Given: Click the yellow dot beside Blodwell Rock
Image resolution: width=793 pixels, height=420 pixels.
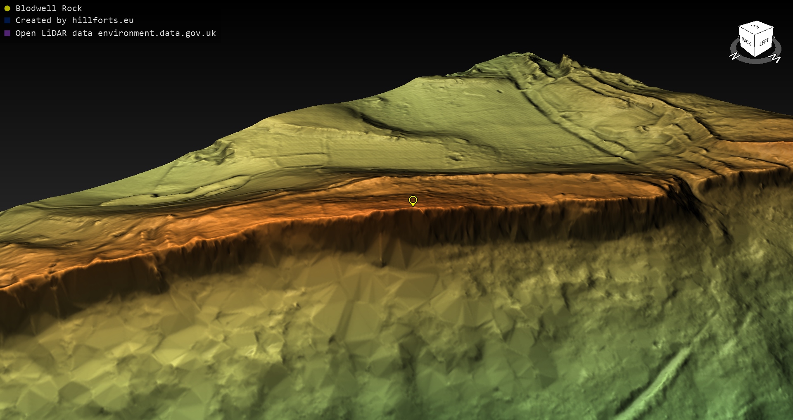Looking at the screenshot, I should coord(7,9).
